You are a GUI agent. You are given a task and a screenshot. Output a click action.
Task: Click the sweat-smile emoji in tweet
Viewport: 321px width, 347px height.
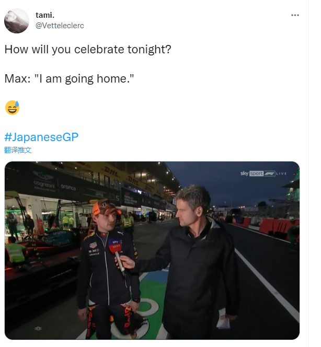(13, 108)
